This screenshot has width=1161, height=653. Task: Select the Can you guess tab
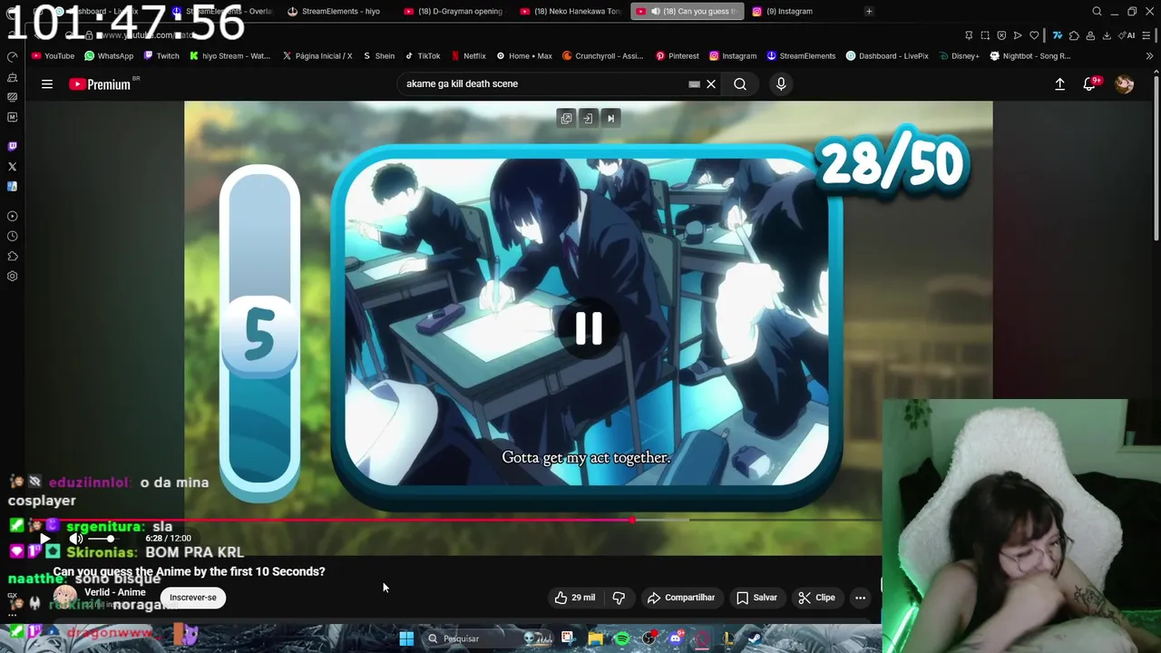click(687, 12)
